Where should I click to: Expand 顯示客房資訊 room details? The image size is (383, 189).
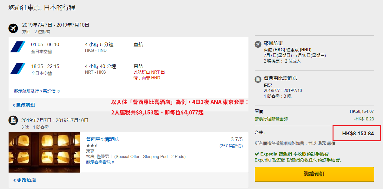pos(100,162)
